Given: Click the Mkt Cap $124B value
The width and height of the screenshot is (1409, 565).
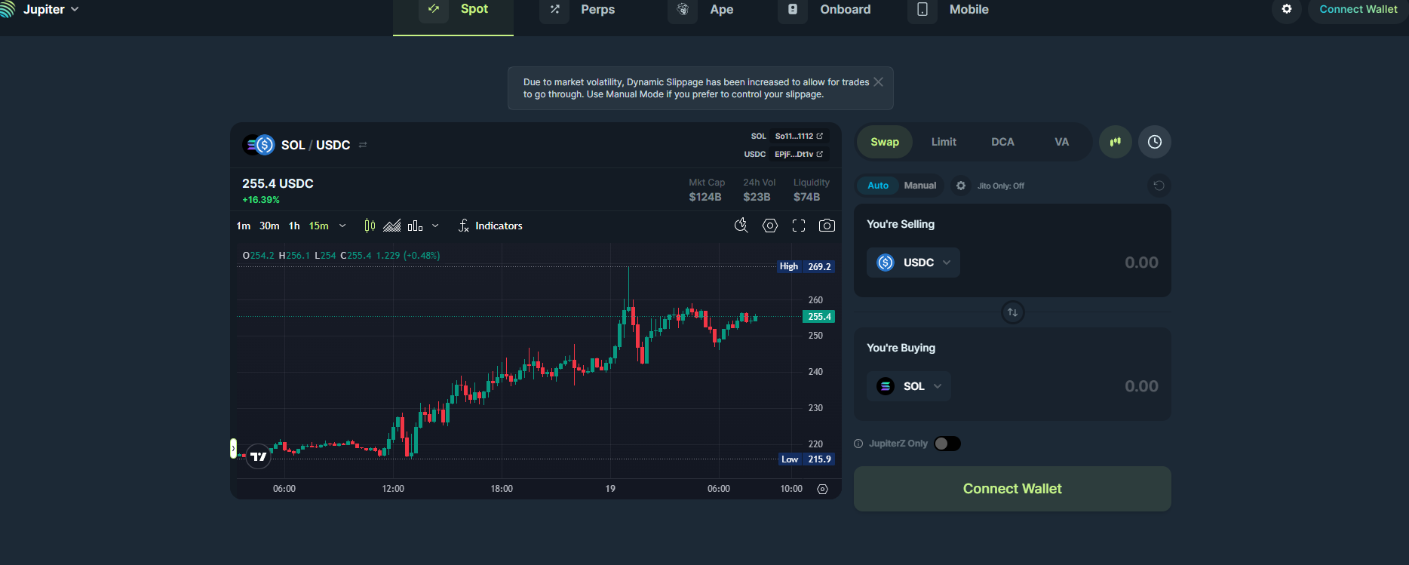Looking at the screenshot, I should point(705,197).
